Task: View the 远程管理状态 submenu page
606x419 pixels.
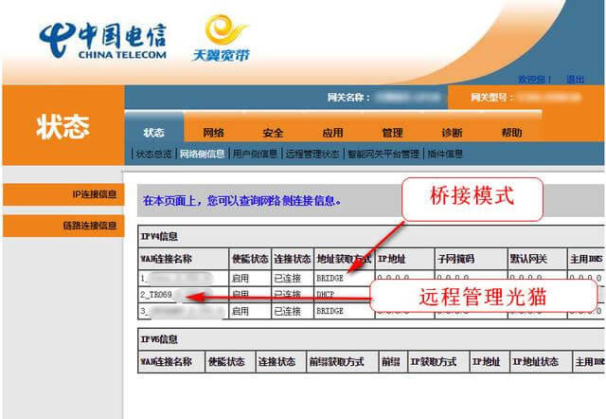Action: pos(312,154)
